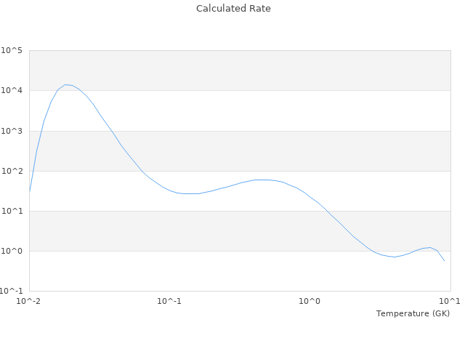
Task: Click the "Calculated Rate" chart title
Action: point(232,9)
